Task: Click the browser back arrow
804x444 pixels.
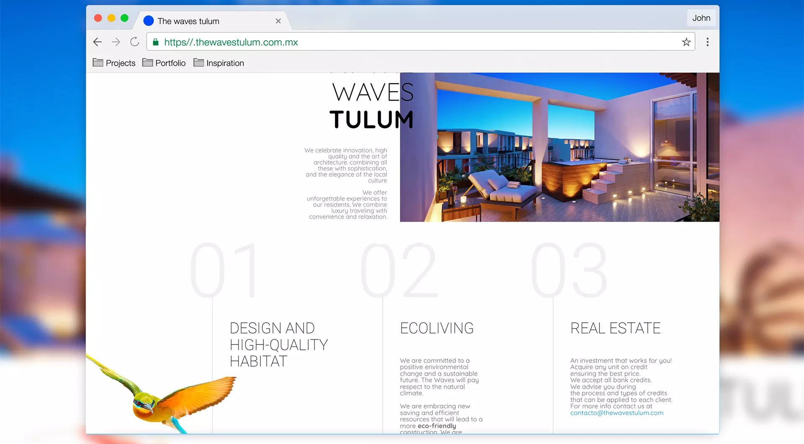Action: point(98,42)
